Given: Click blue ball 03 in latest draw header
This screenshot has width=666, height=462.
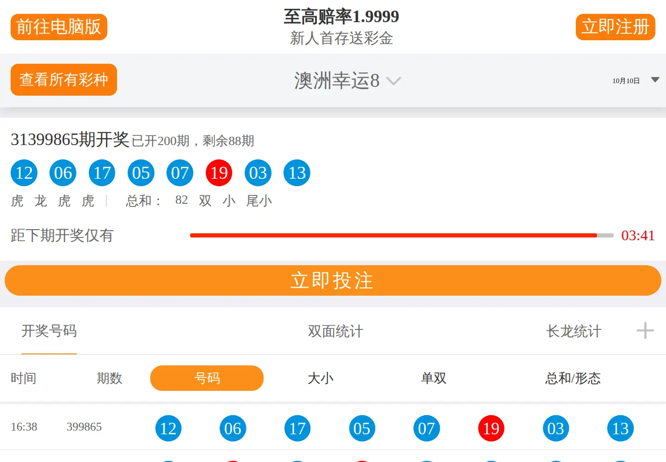Looking at the screenshot, I should coord(258,173).
